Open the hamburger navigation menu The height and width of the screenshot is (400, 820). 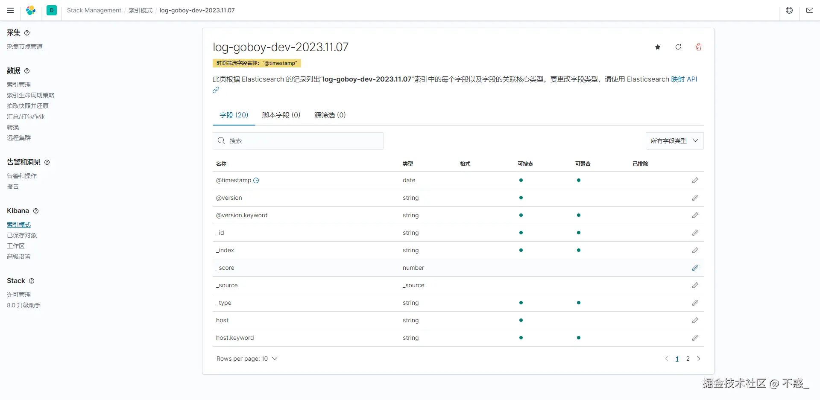pyautogui.click(x=10, y=10)
